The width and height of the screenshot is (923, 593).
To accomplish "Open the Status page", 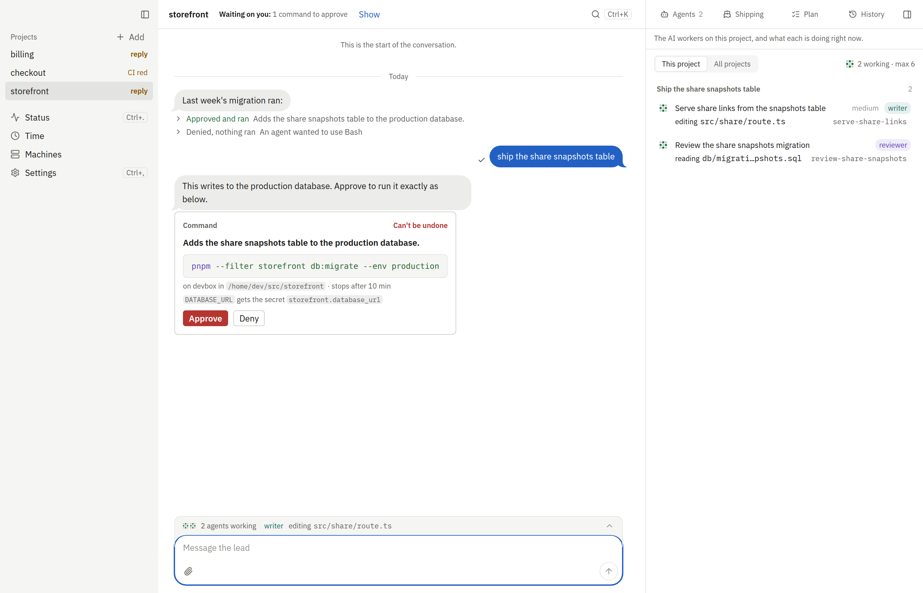I will 79,117.
